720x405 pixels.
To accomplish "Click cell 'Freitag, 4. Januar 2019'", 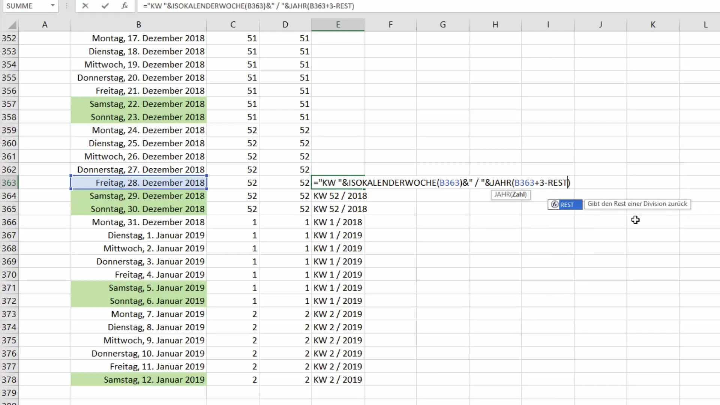I will [139, 274].
